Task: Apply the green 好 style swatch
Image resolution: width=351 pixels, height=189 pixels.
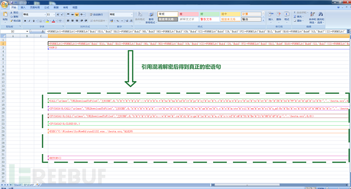Action: (x=209, y=14)
